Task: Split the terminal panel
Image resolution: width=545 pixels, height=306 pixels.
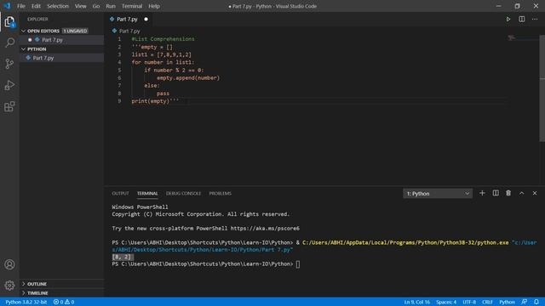Action: tap(496, 193)
